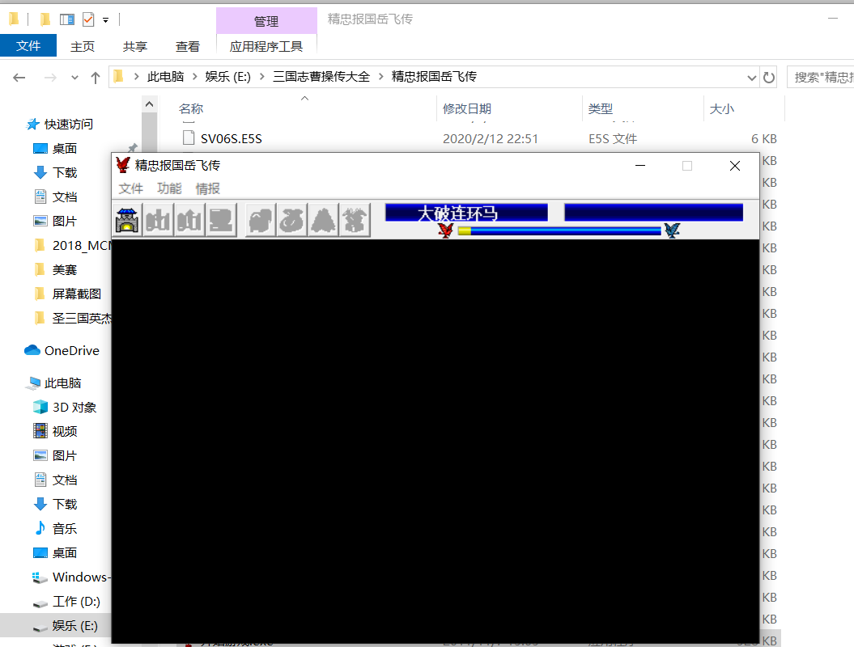Viewport: 854px width, 647px height.
Task: Click the third greyed troop icon in game toolbar
Action: click(x=221, y=220)
